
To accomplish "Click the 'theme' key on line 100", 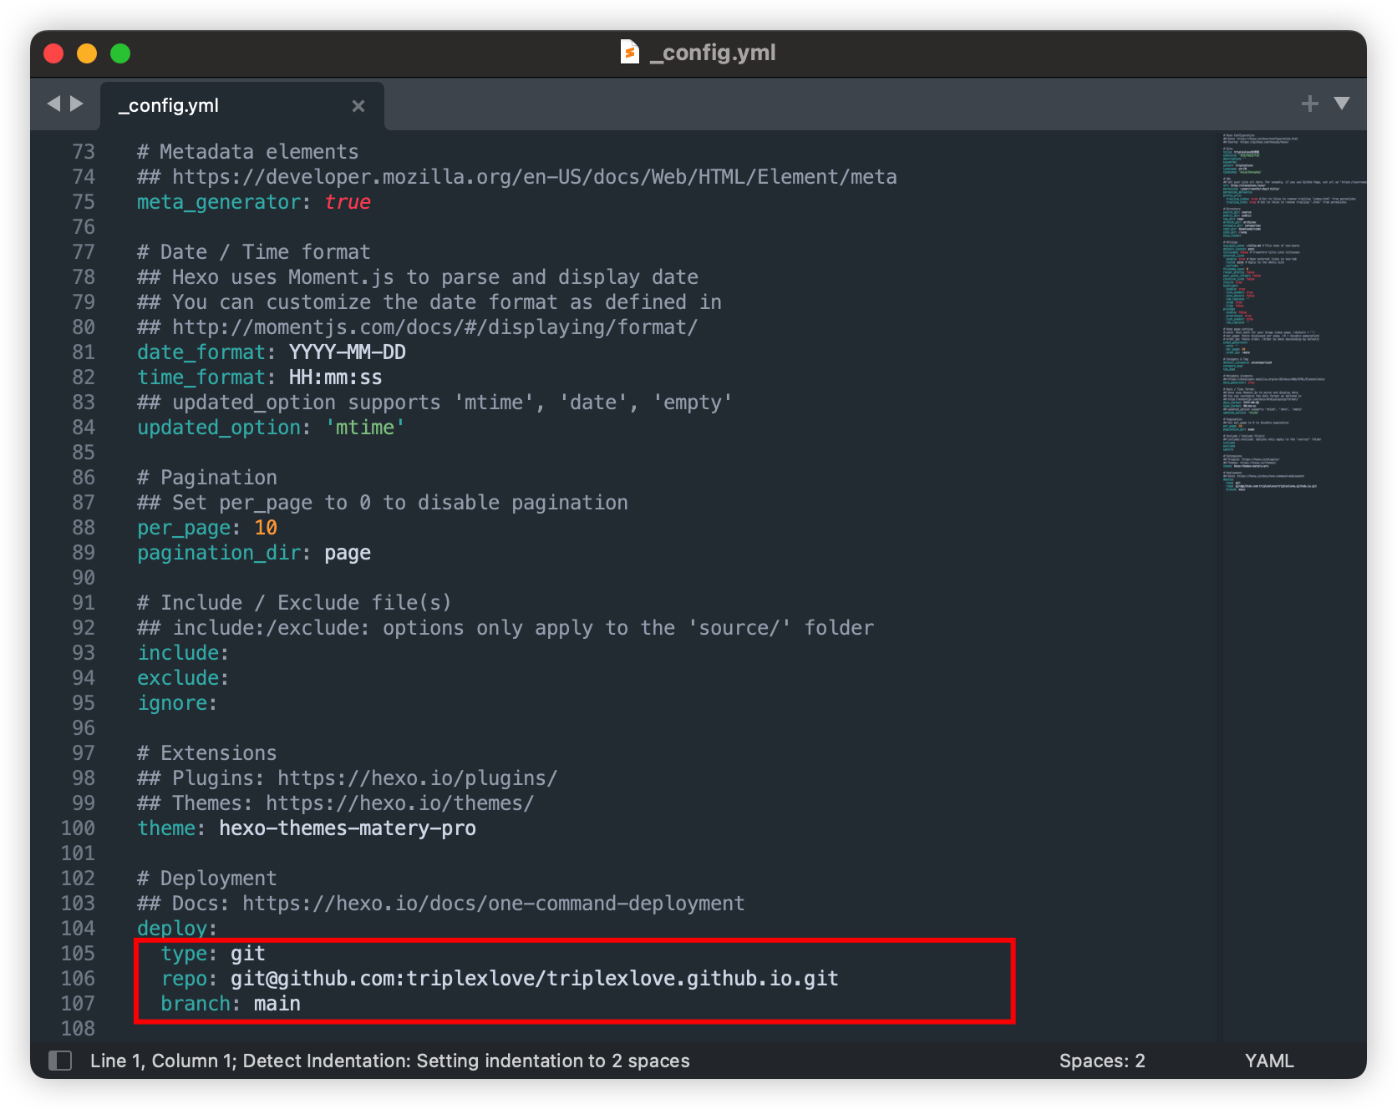I will (166, 828).
